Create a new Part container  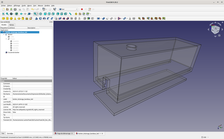click(x=76, y=14)
